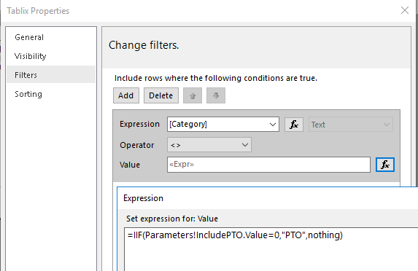
Task: Place the cursor in the IIF expression text
Action: (x=235, y=235)
